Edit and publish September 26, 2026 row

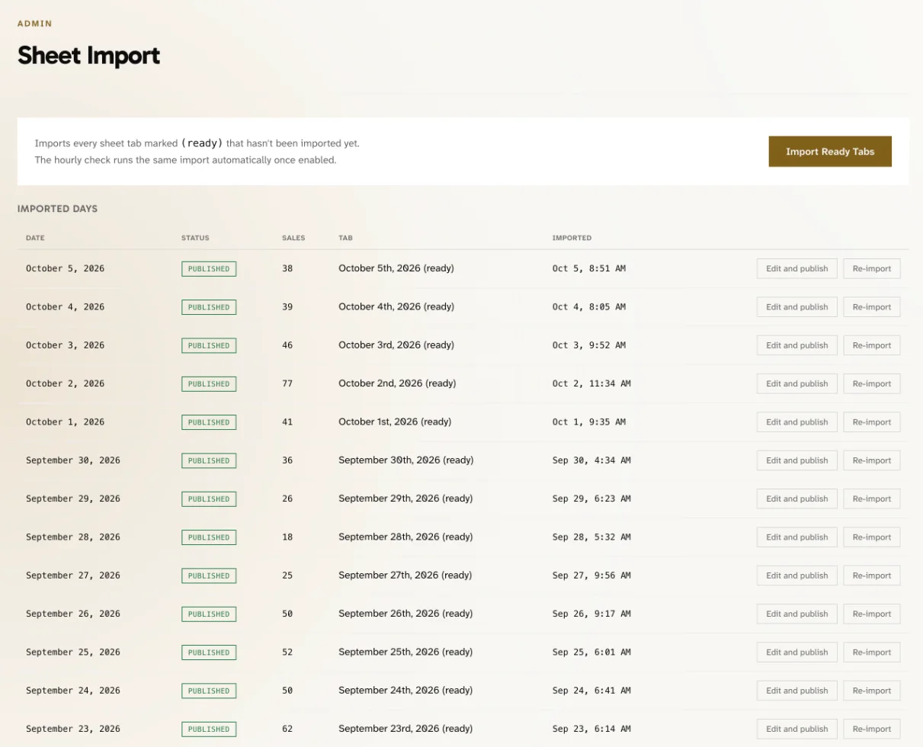point(796,614)
